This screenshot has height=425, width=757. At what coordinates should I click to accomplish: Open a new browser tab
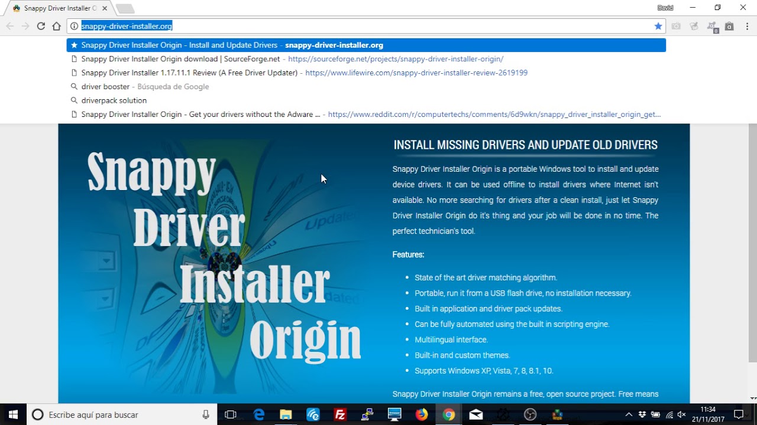124,8
